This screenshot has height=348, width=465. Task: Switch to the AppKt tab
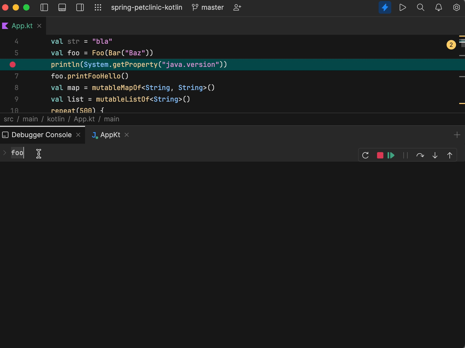[x=110, y=135]
